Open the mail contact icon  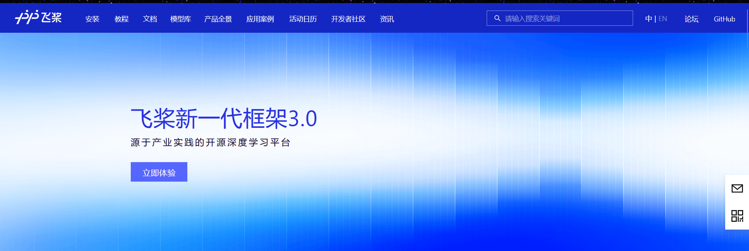[737, 189]
